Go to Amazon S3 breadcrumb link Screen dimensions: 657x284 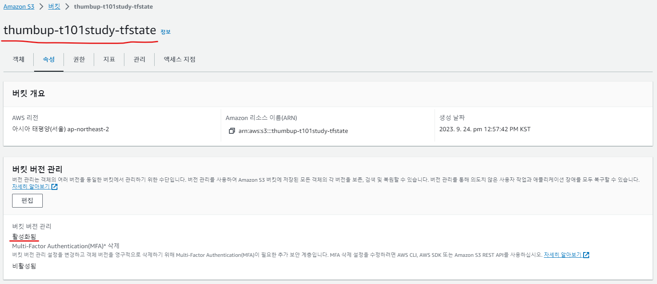(x=19, y=6)
